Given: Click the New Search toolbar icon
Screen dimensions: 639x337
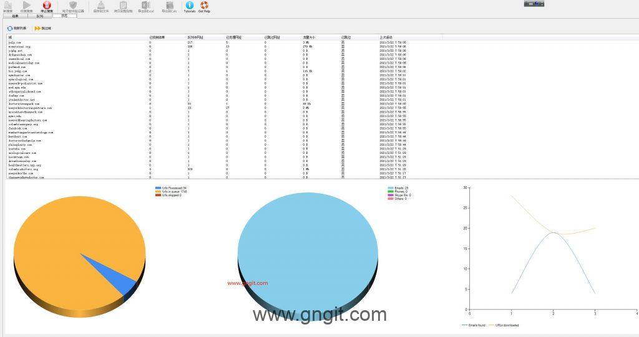Looking at the screenshot, I should (x=7, y=6).
